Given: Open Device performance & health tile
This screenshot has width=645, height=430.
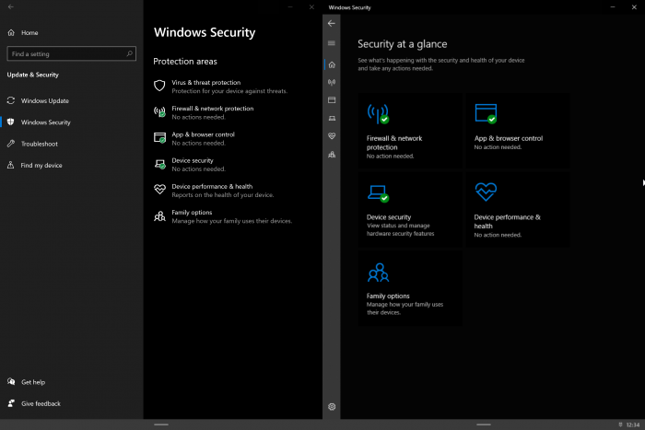Looking at the screenshot, I should pos(517,209).
